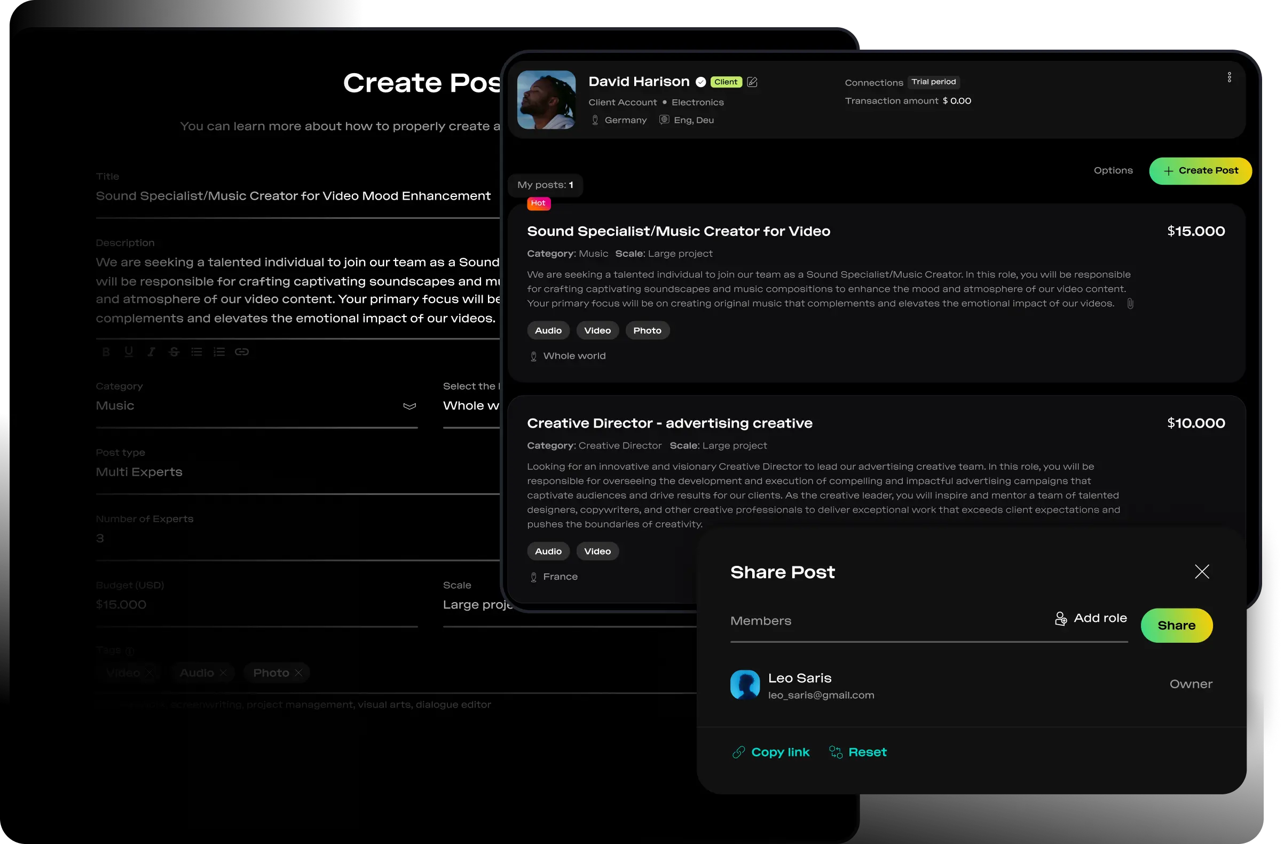Click the insert link icon in the description toolbar
Screen dimensions: 1284x844
[x=242, y=352]
